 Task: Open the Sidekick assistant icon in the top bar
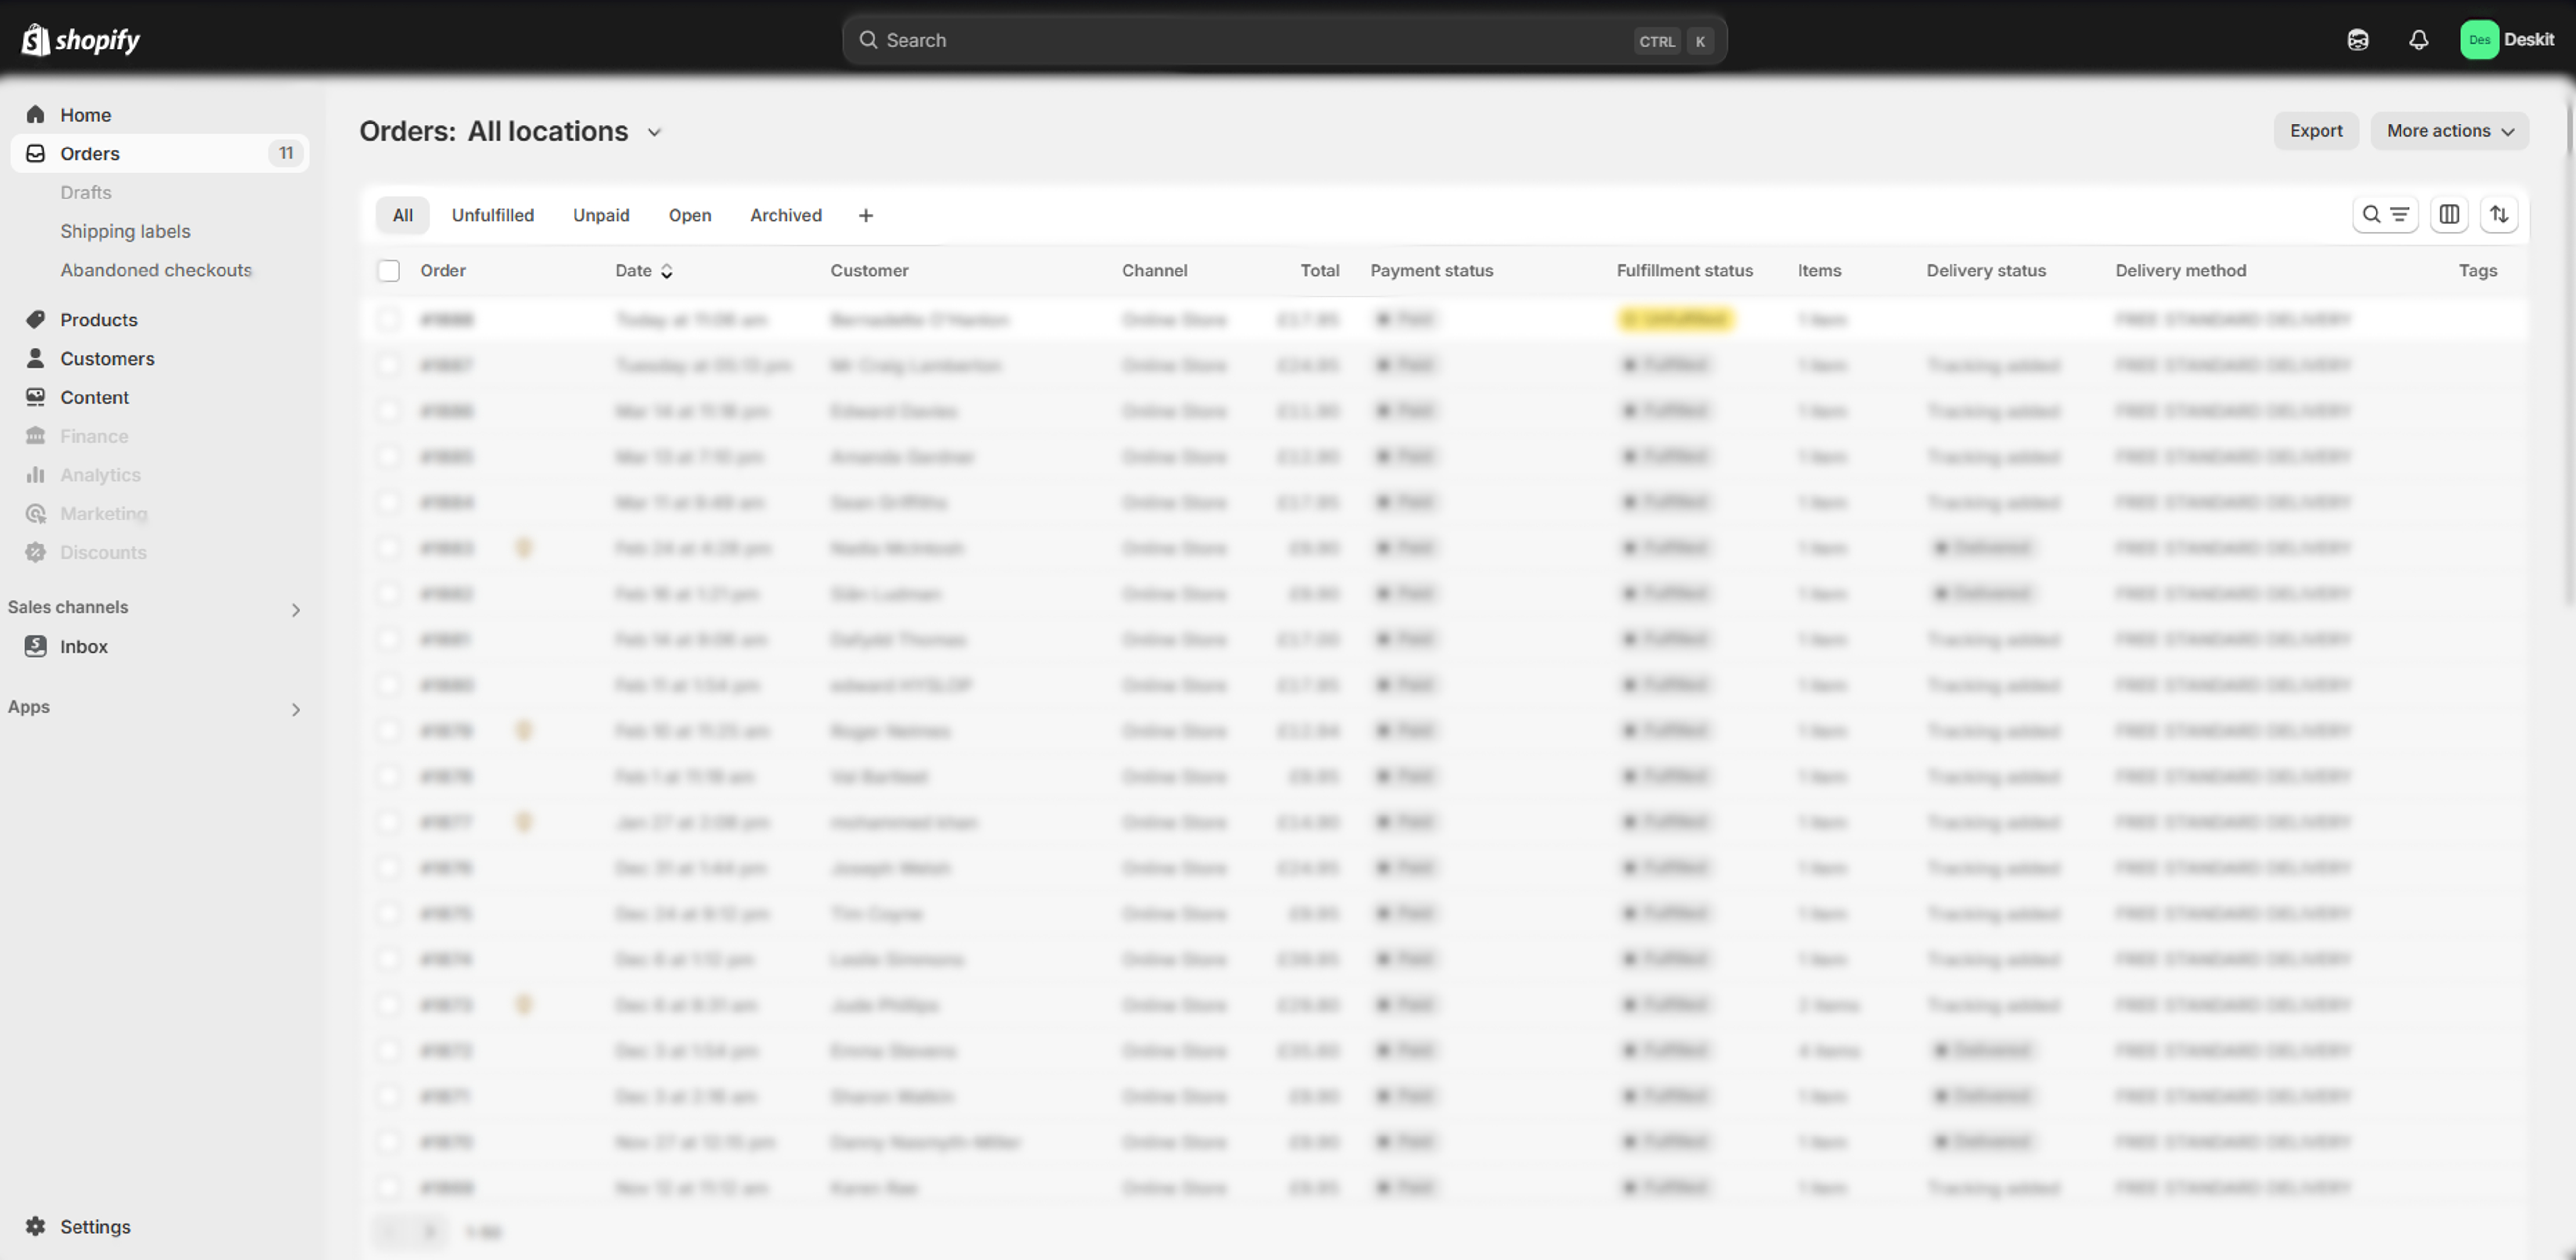pos(2357,40)
